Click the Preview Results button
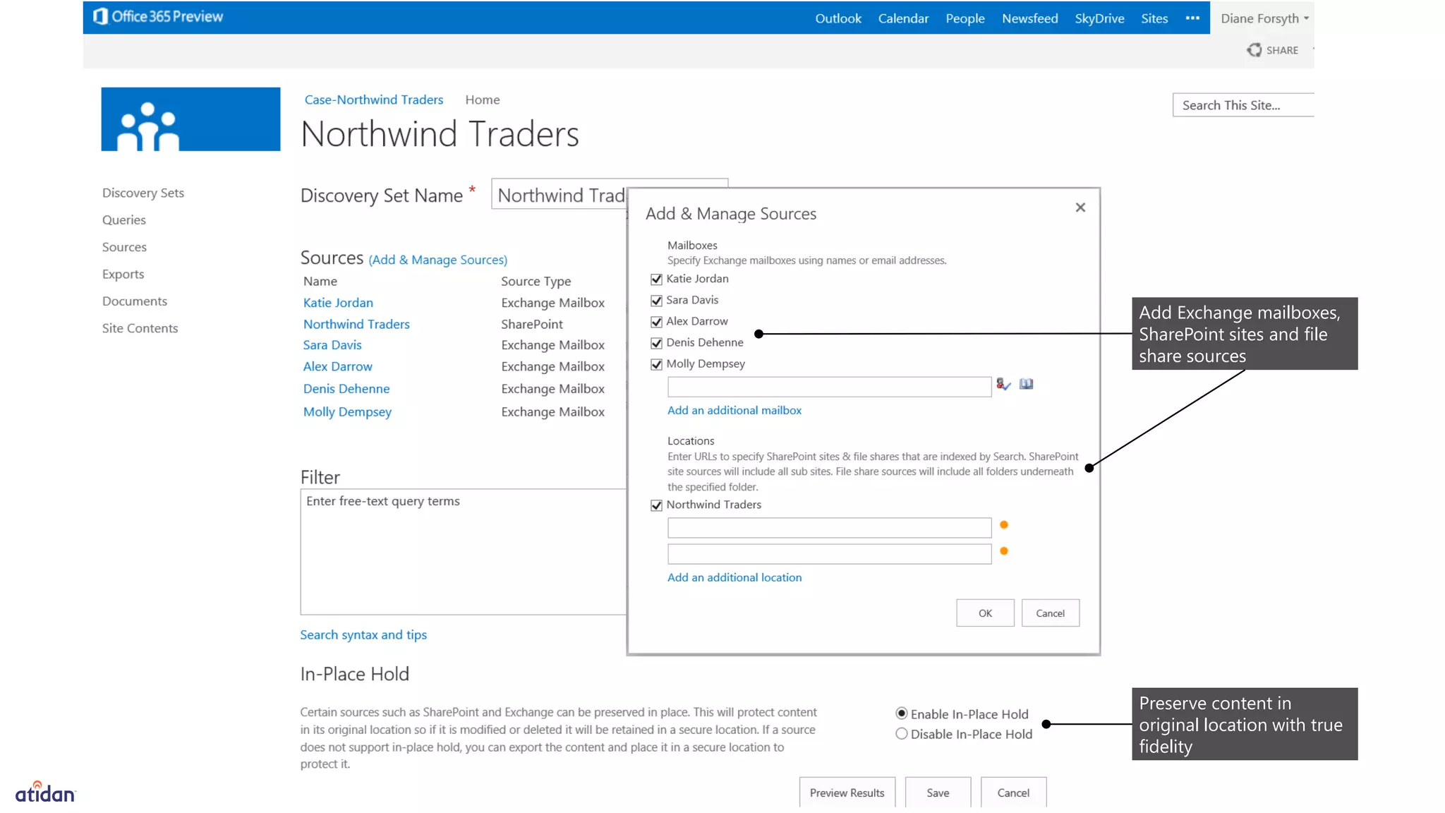Image resolution: width=1445 pixels, height=813 pixels. (x=847, y=792)
